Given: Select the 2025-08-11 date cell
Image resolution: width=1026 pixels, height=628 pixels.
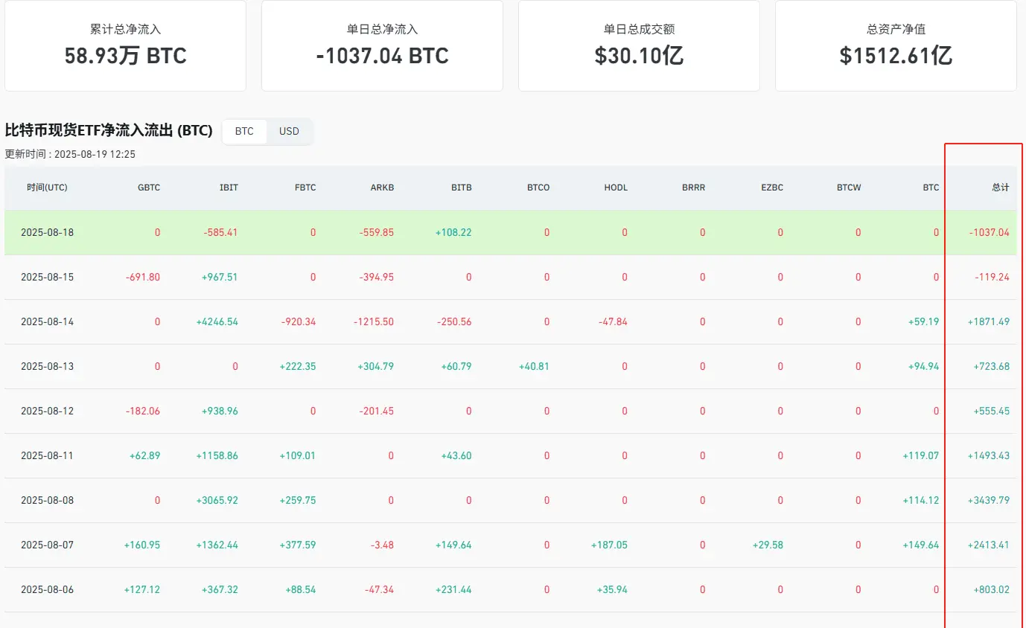Looking at the screenshot, I should pos(48,455).
